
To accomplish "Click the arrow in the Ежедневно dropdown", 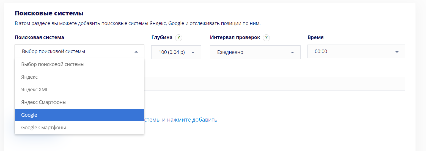I will (292, 53).
